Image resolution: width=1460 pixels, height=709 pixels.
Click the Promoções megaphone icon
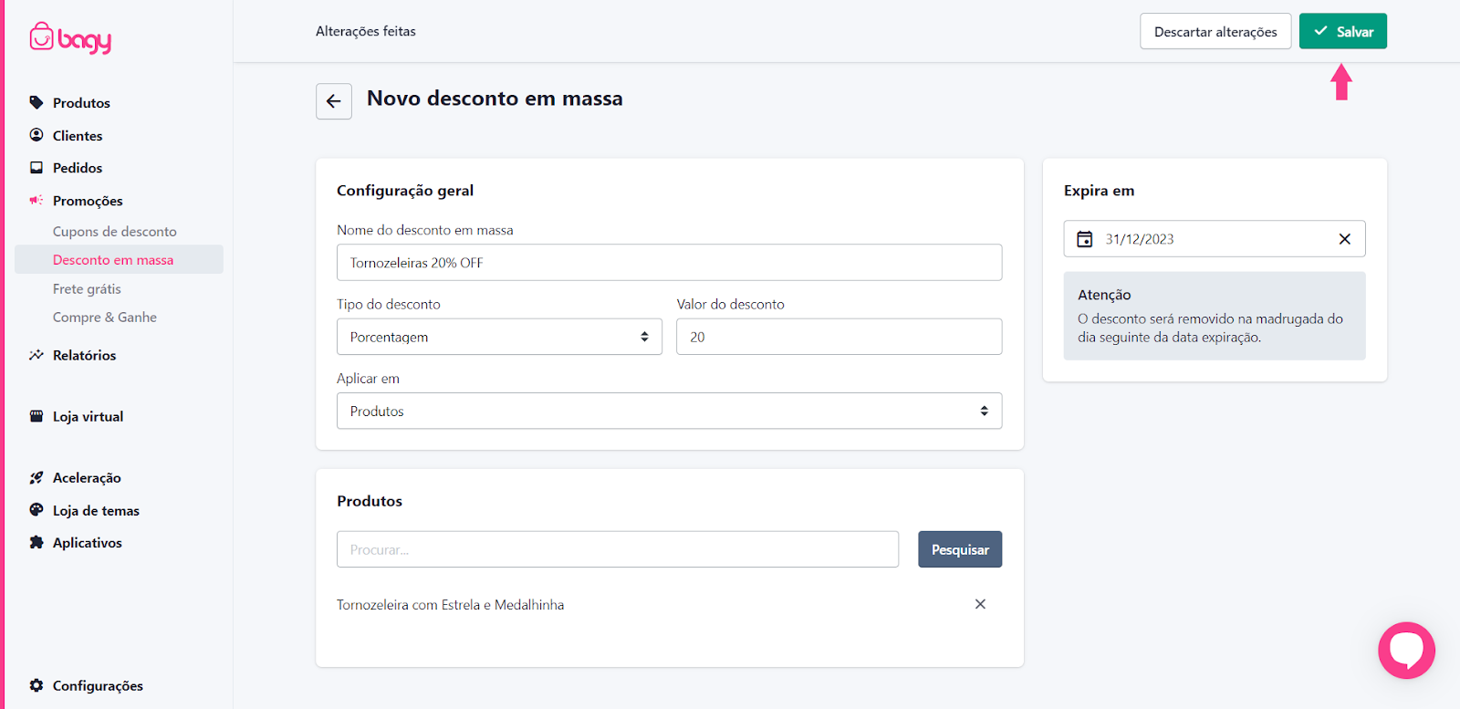click(x=36, y=200)
